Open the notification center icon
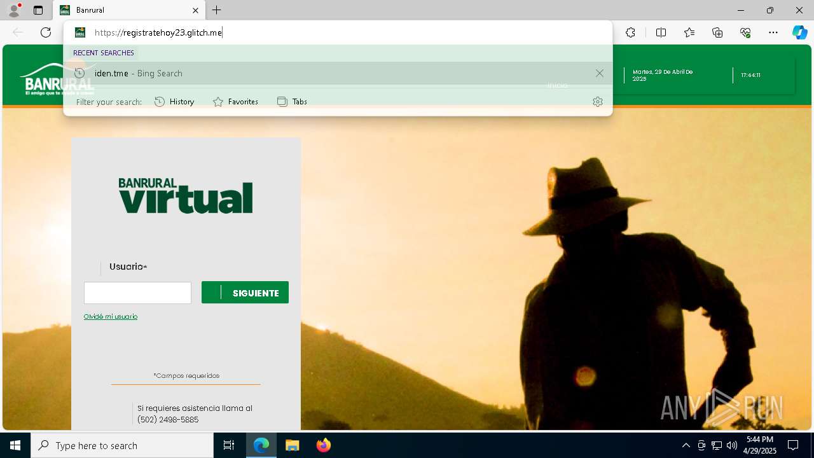This screenshot has width=814, height=458. click(793, 445)
